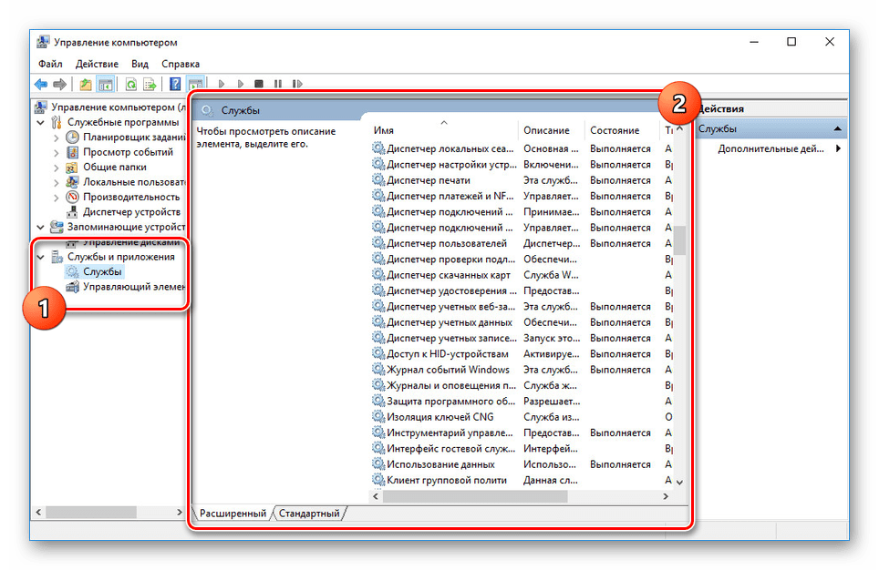Click the Back arrow toolbar icon

40,84
